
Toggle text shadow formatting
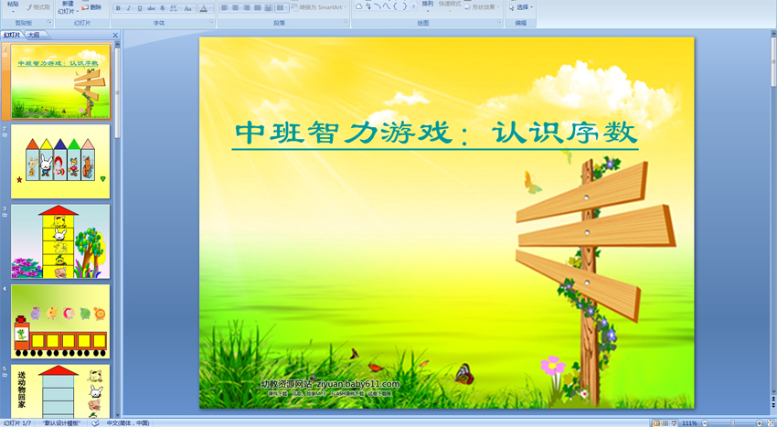pos(162,8)
